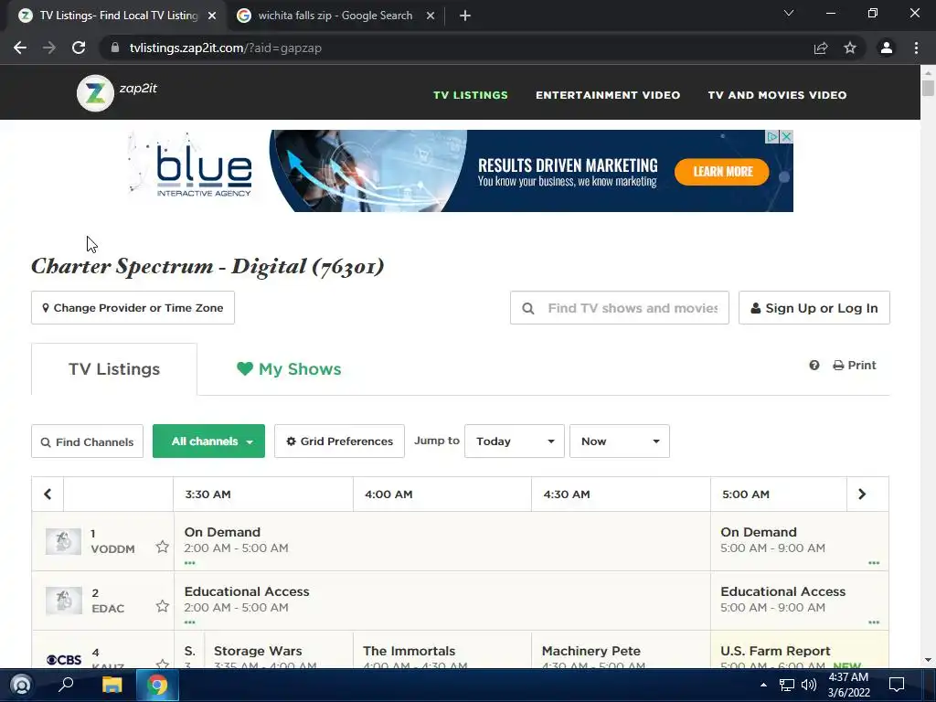Switch to My Shows tab
The width and height of the screenshot is (936, 702).
point(289,369)
